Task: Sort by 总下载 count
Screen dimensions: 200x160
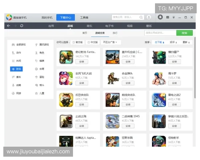Action: 159,42
